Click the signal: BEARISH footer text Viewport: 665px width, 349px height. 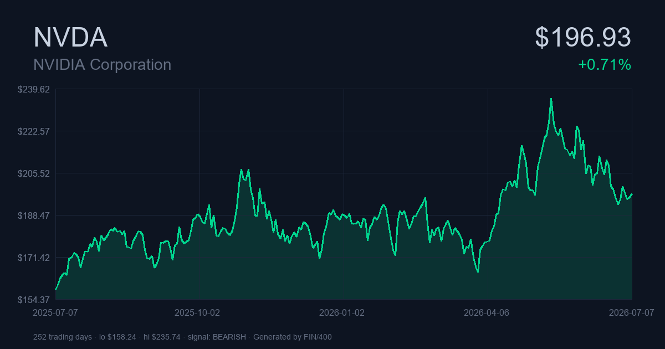(x=217, y=337)
